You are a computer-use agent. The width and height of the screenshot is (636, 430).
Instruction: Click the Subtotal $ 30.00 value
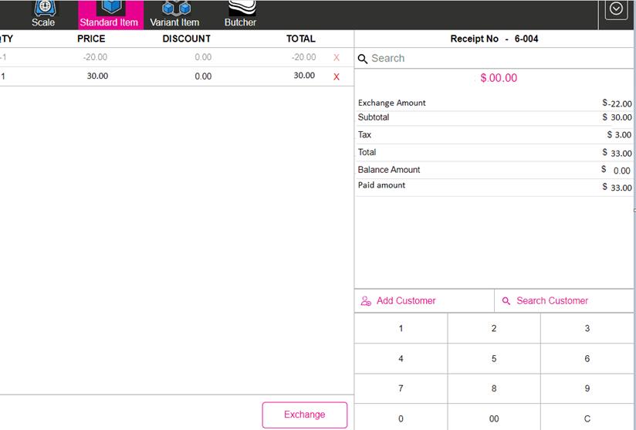(x=617, y=117)
